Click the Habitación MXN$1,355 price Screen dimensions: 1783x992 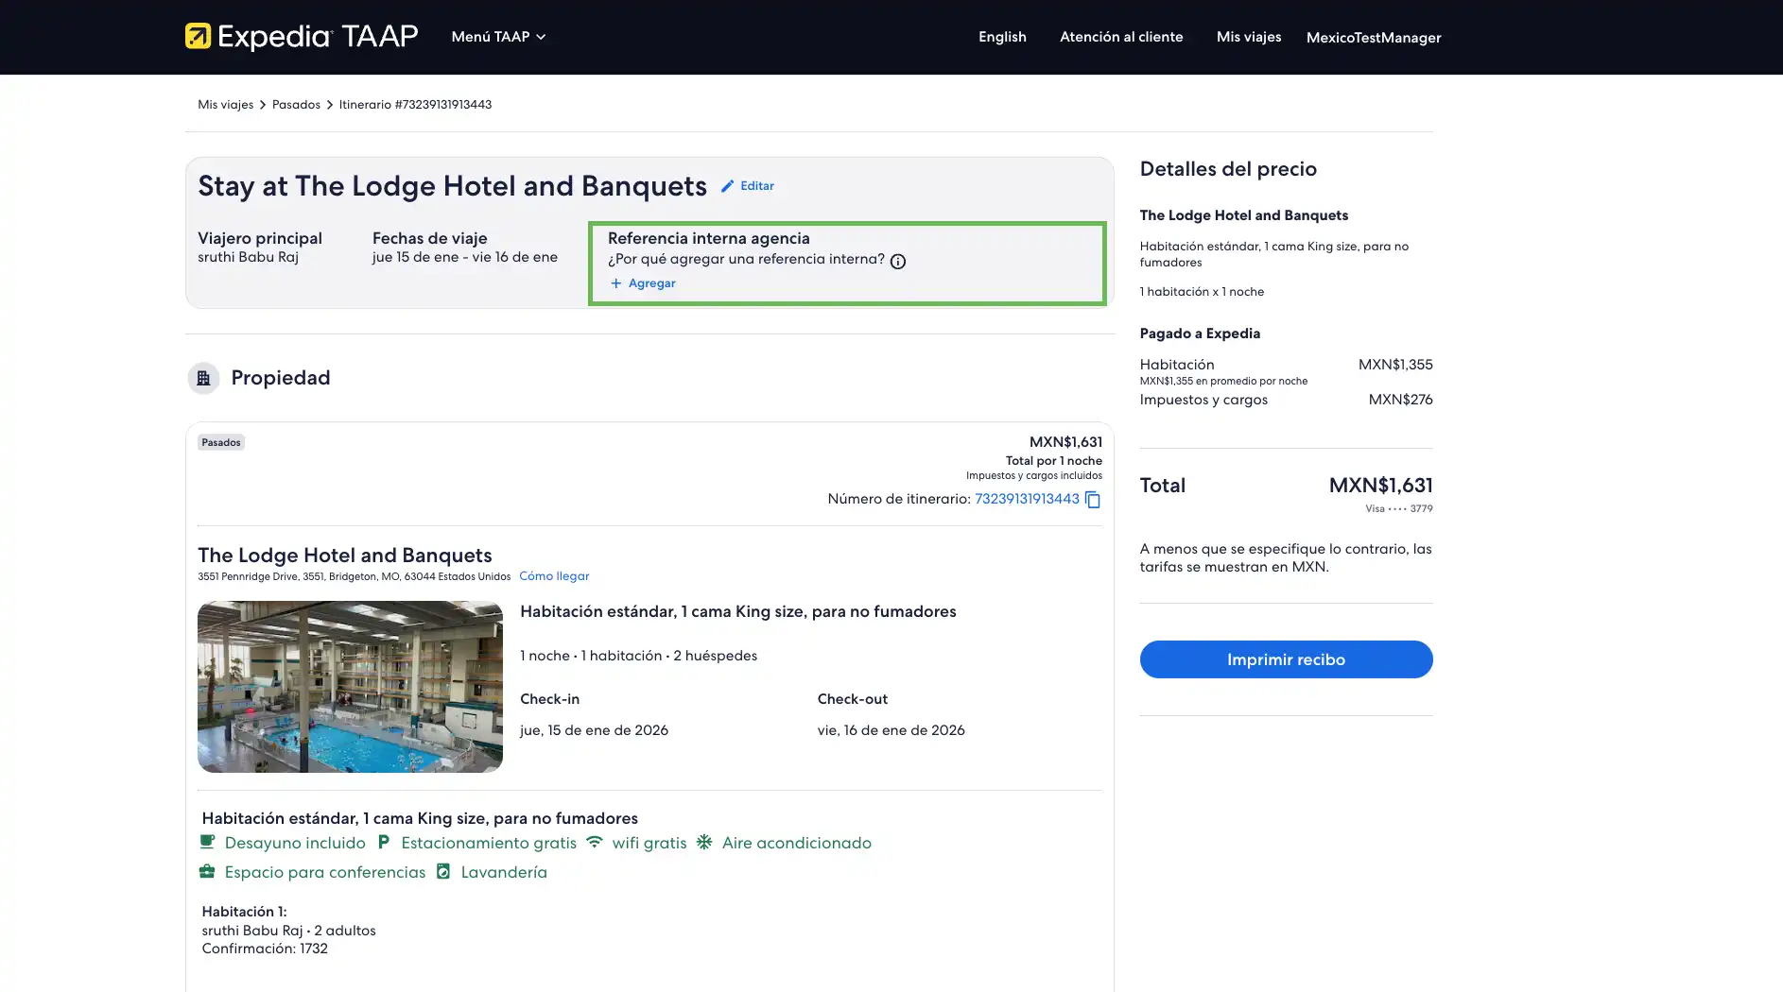(x=1395, y=365)
